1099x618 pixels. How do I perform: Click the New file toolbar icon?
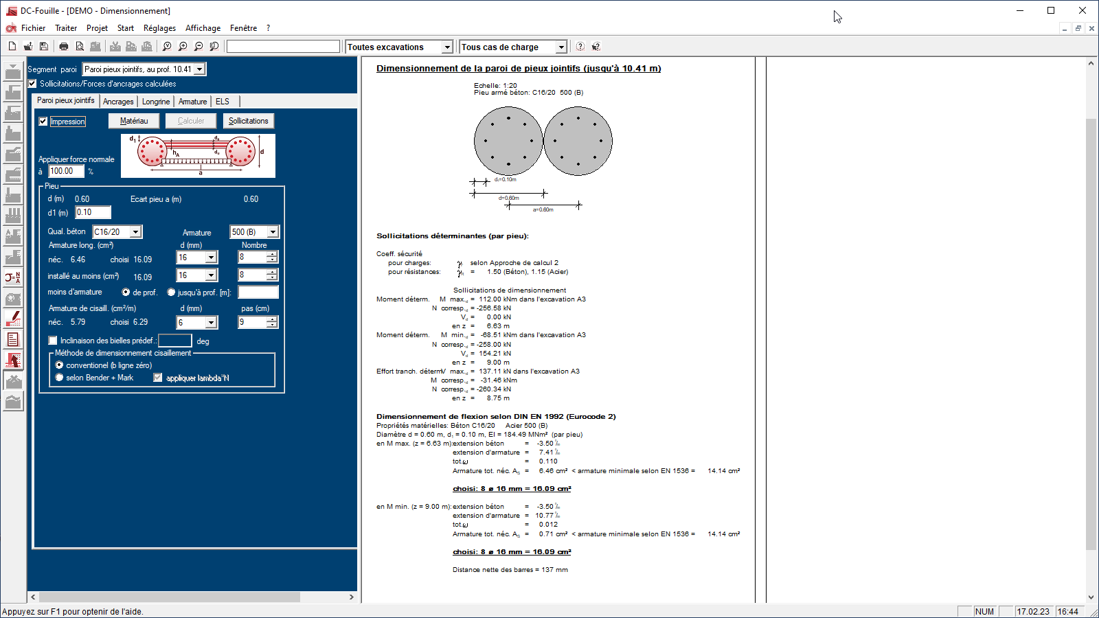[x=12, y=47]
